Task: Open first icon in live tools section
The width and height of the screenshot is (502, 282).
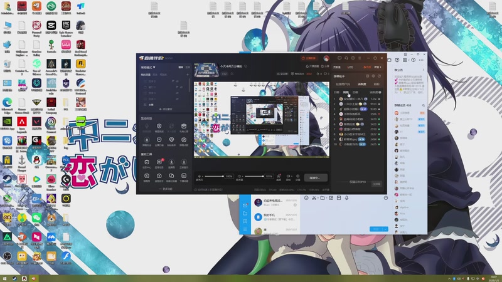Action: click(147, 162)
